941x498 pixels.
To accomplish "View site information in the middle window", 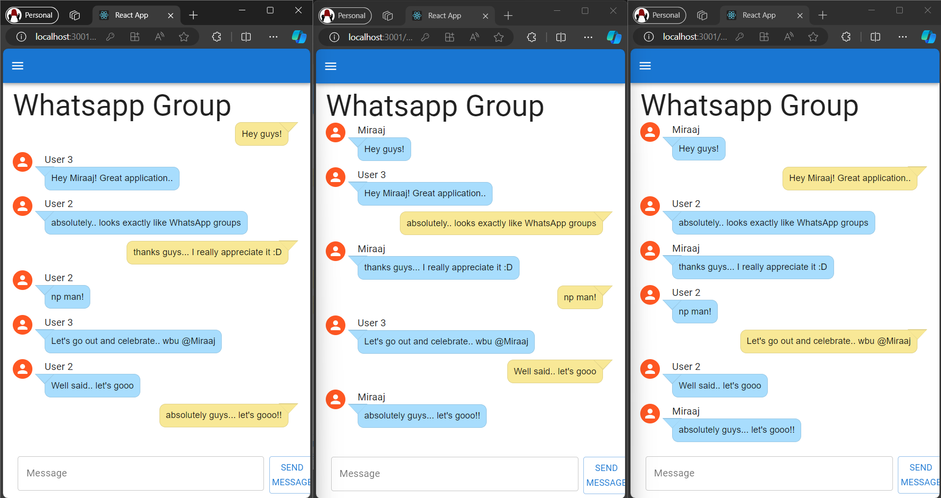I will [334, 37].
